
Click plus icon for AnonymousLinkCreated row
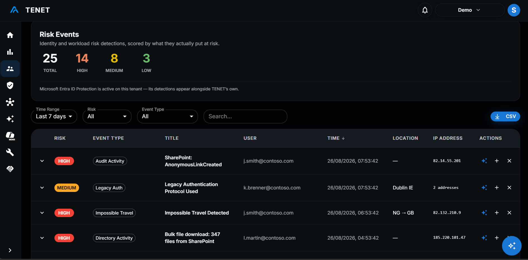497,161
